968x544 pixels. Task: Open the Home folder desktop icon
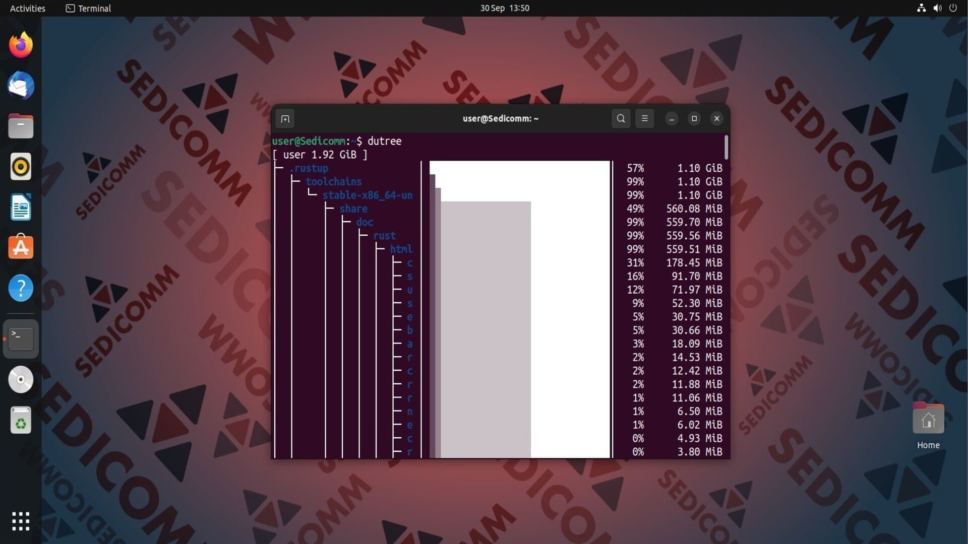[928, 426]
